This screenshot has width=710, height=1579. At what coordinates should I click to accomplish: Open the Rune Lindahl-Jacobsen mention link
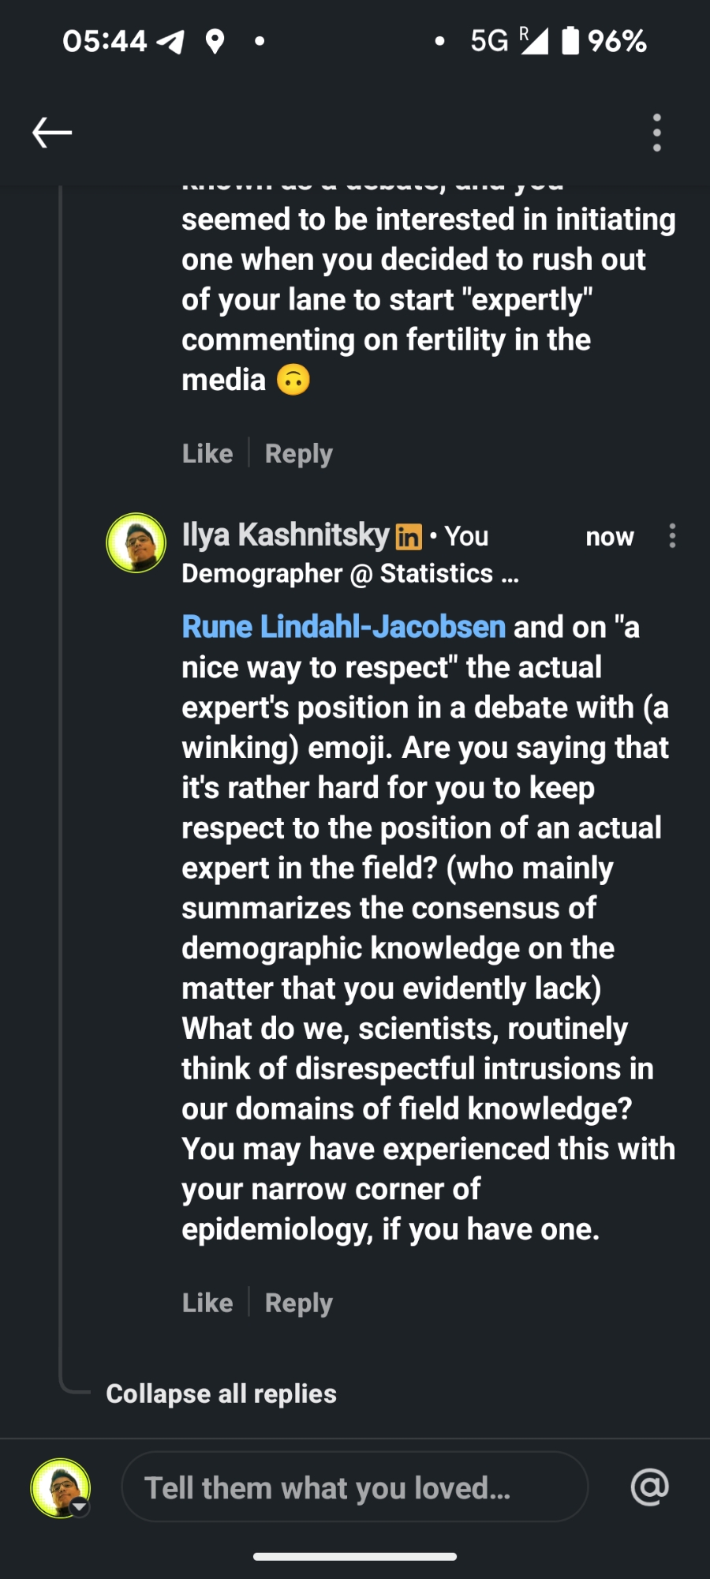343,627
